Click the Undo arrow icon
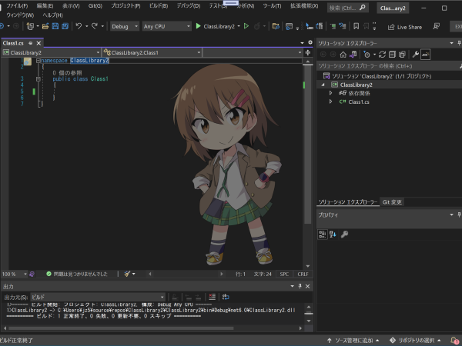The image size is (462, 346). tap(79, 26)
